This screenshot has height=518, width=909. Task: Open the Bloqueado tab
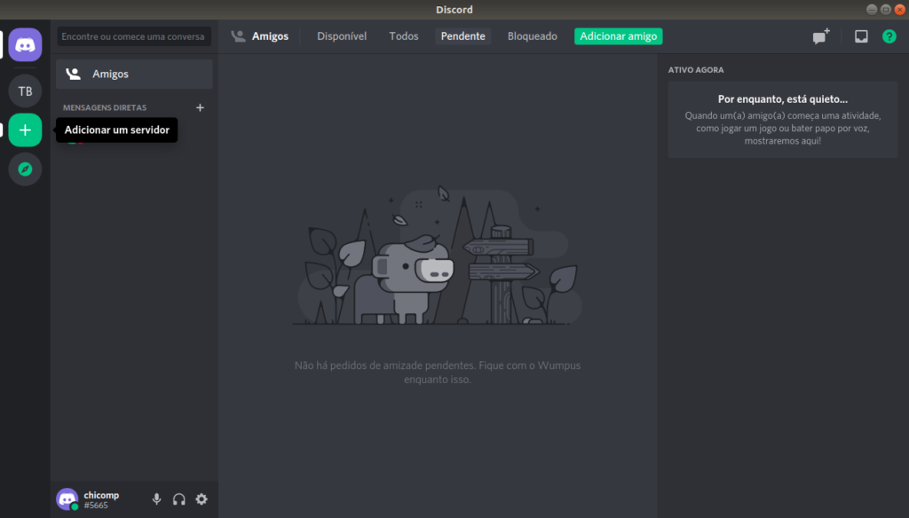(x=532, y=35)
